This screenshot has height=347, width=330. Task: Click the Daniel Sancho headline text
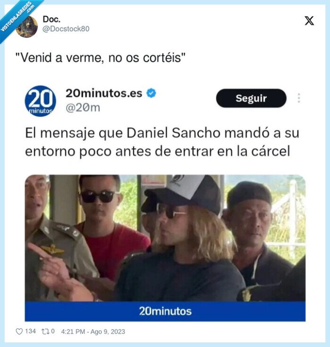coord(162,142)
